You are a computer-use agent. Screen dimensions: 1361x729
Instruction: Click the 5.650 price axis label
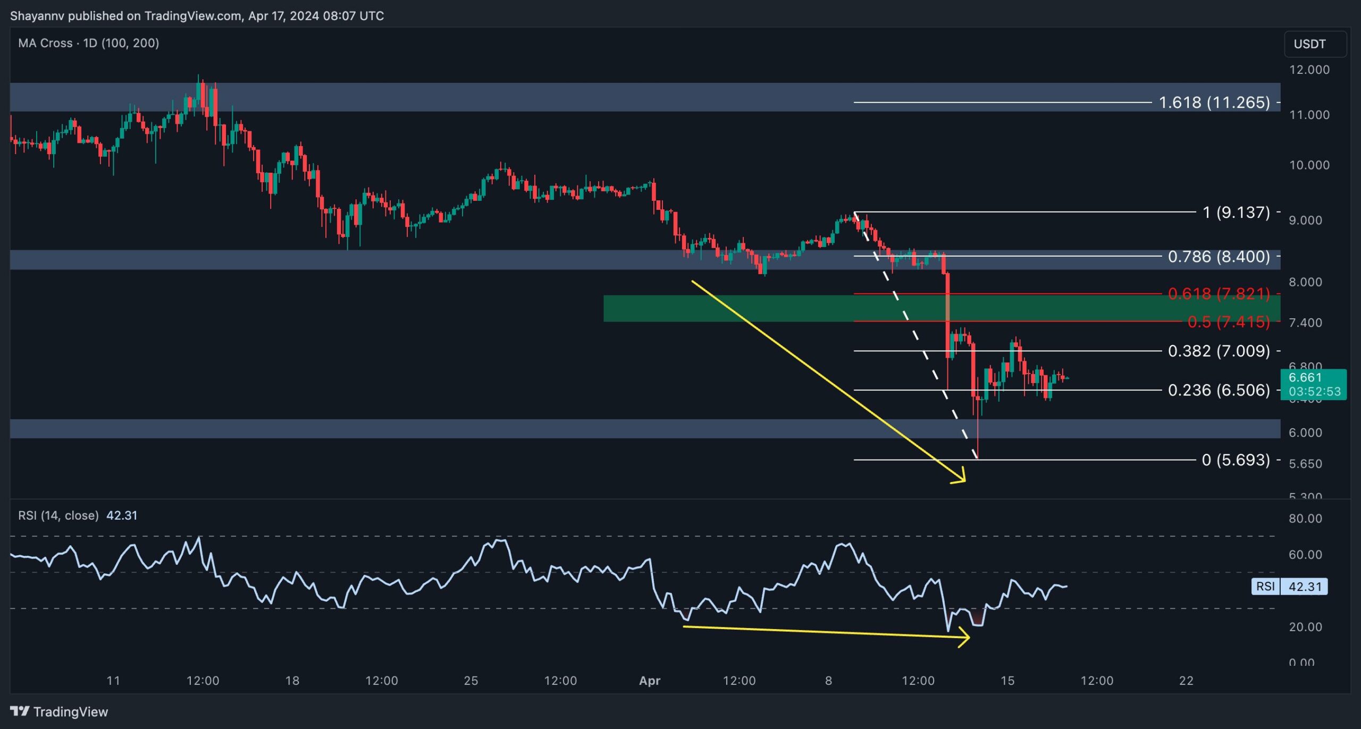tap(1305, 464)
